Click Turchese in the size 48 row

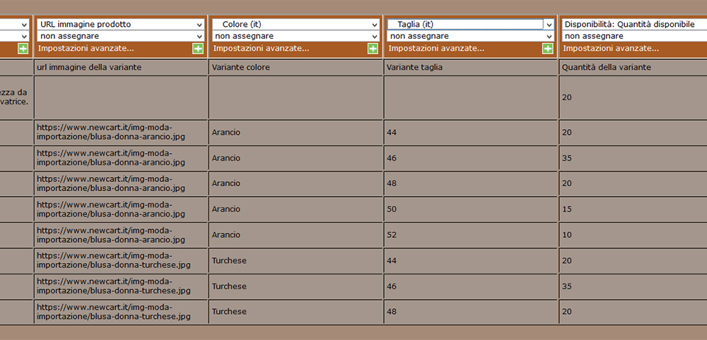click(x=230, y=312)
